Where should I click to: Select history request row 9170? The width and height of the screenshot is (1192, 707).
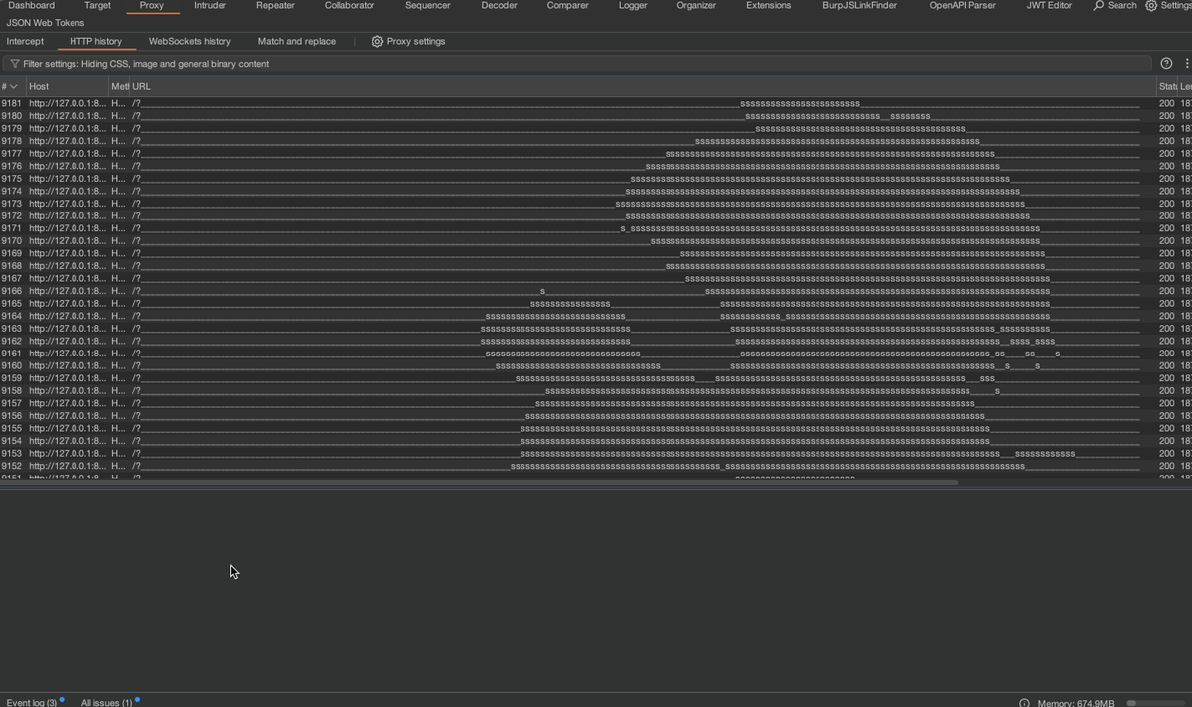pos(596,241)
